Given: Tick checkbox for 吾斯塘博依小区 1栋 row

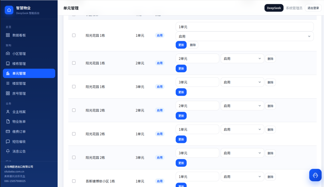Looking at the screenshot, I should (x=74, y=181).
